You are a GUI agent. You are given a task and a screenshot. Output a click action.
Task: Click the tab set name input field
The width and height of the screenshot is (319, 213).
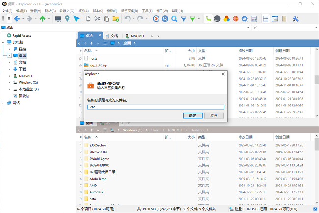coord(156,107)
